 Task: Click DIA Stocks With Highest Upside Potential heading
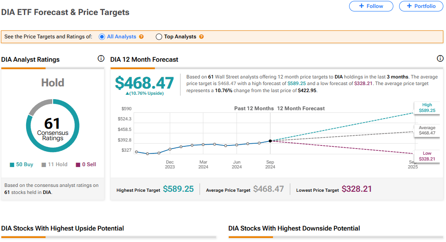[x=62, y=228]
